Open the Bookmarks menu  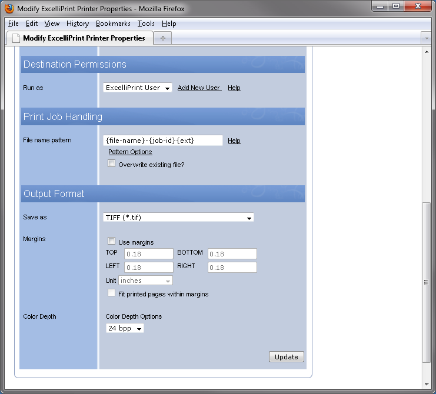113,24
